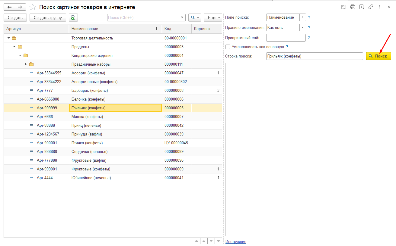Jump to the last row arrow
Viewport: 396px width, 246px height.
[218, 241]
